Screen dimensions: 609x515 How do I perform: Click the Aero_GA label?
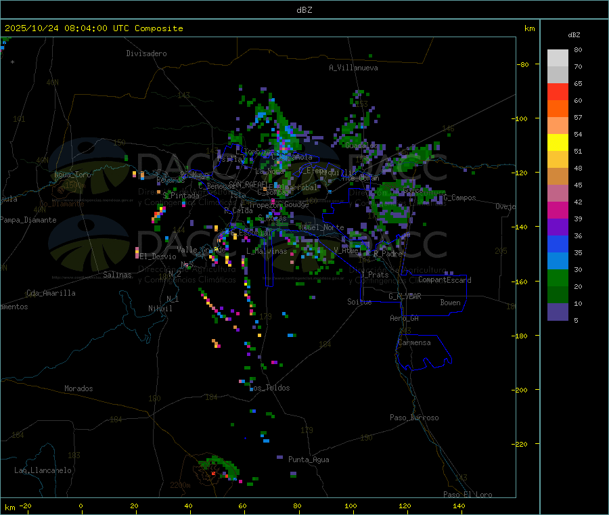click(x=405, y=318)
